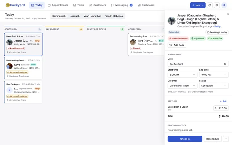Open the New dropdown button
The image size is (232, 145).
click(198, 5)
